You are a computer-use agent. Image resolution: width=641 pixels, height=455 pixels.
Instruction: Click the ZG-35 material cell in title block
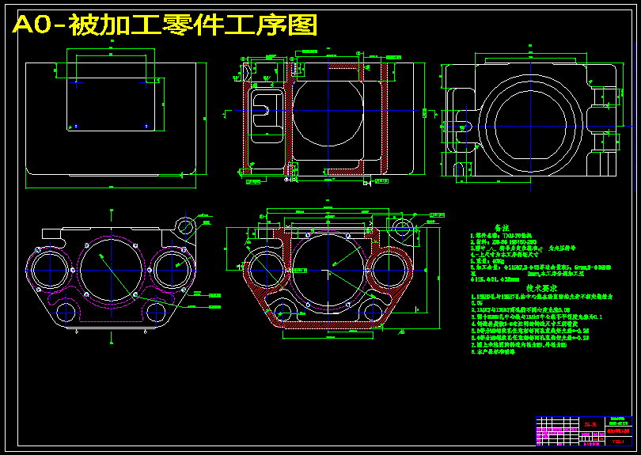pyautogui.click(x=590, y=424)
